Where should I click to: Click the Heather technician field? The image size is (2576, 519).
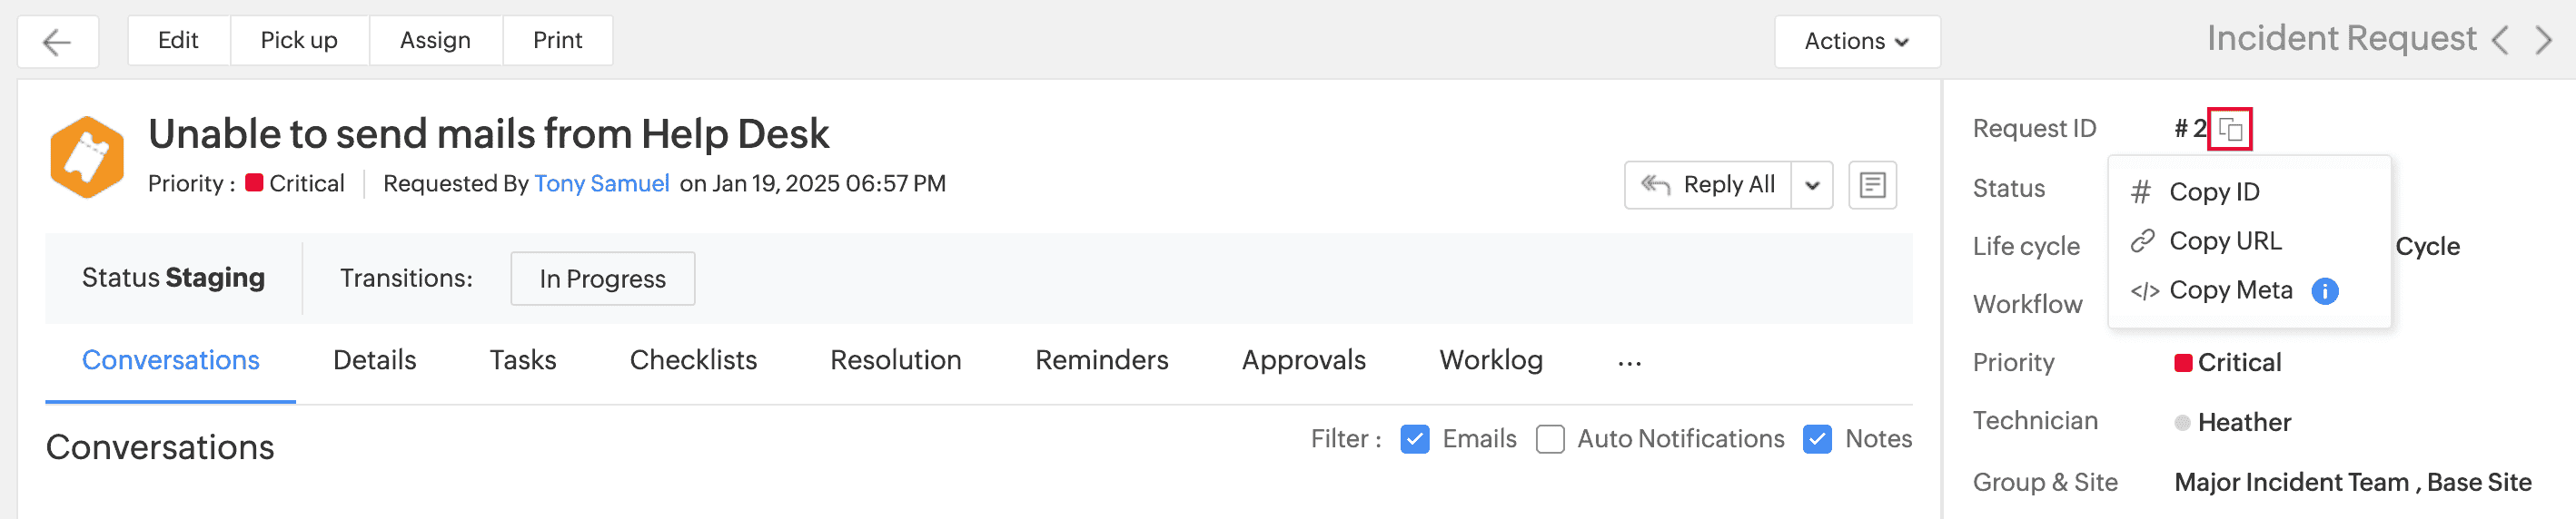(2243, 423)
